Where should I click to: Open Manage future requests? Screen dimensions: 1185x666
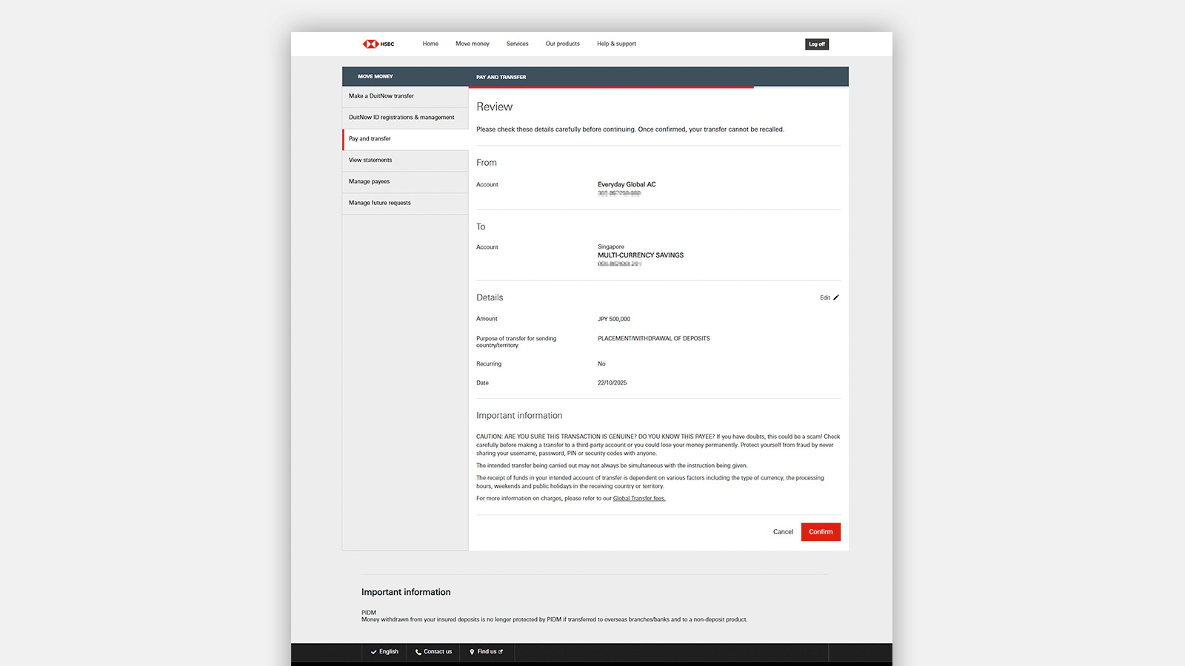click(379, 203)
